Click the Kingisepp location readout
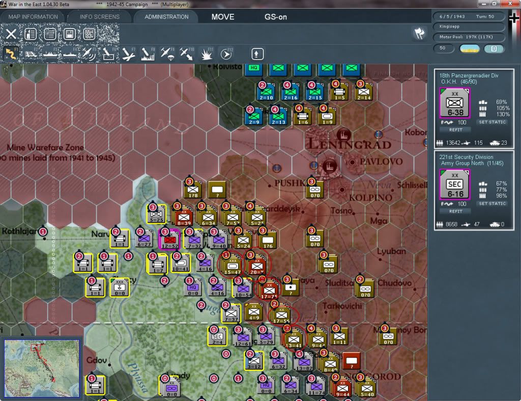521x401 pixels. pos(468,26)
